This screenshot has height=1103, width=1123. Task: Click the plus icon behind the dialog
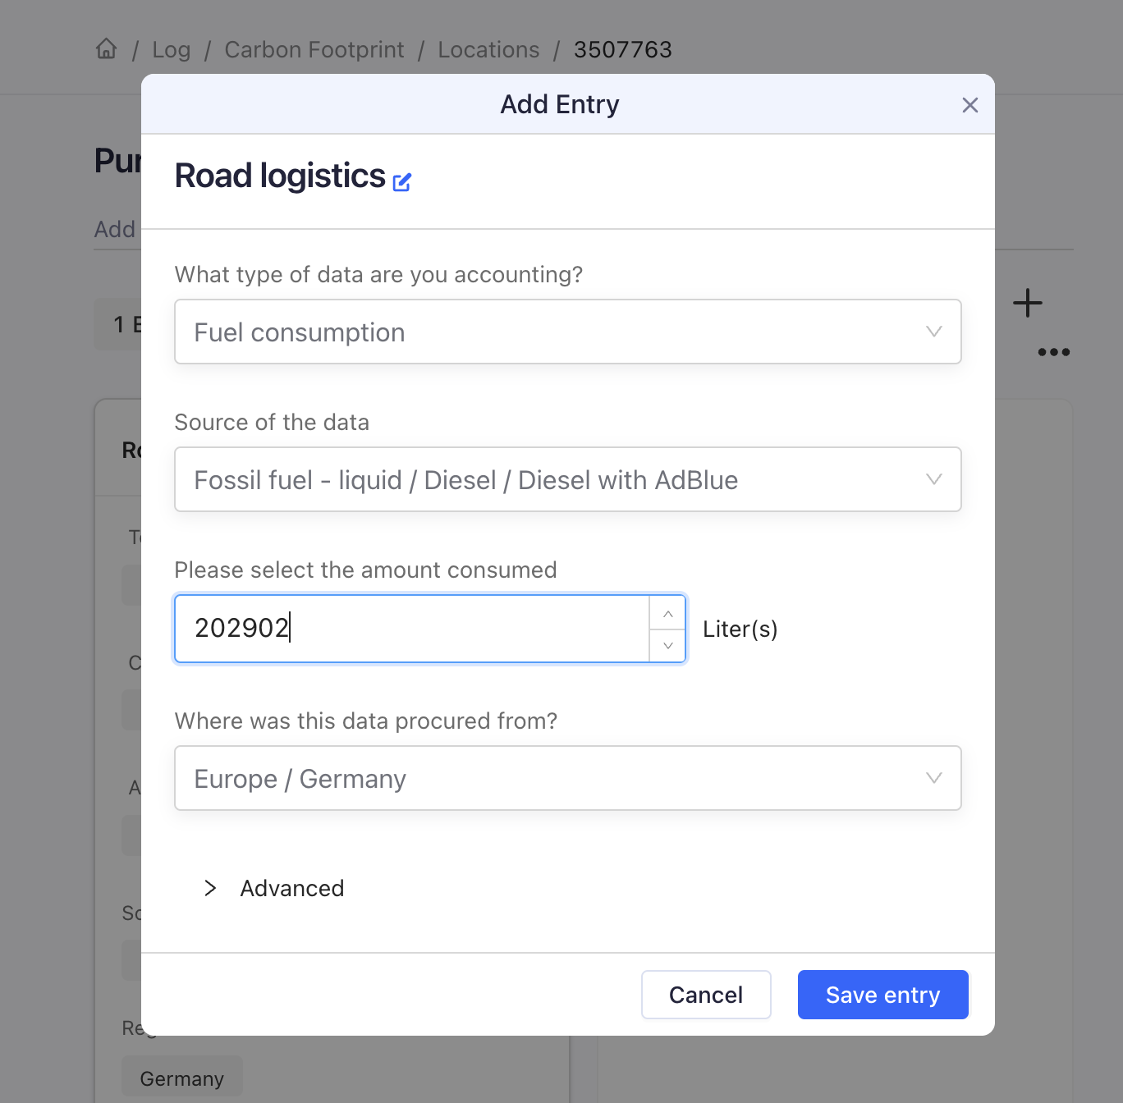tap(1027, 303)
